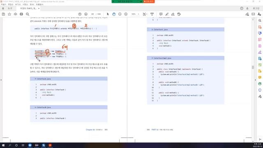Print the document using the printer icon

tap(21, 14)
